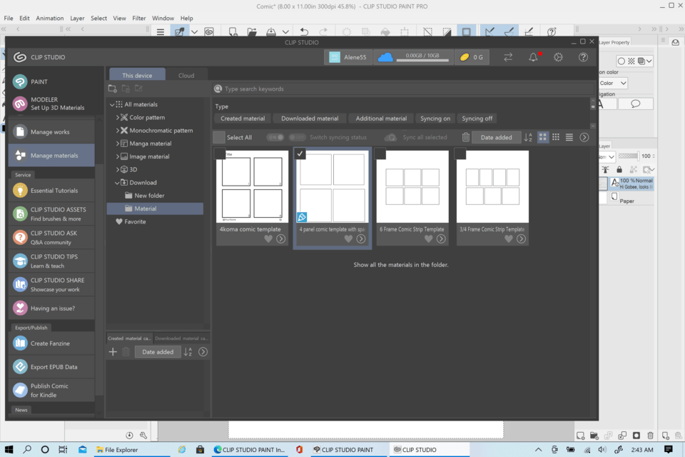Expand the Manga material folder
Image resolution: width=685 pixels, height=457 pixels.
(117, 144)
